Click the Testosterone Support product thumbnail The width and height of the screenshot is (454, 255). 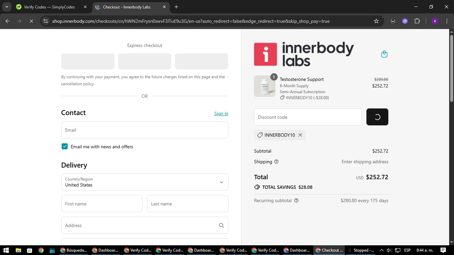pos(265,86)
